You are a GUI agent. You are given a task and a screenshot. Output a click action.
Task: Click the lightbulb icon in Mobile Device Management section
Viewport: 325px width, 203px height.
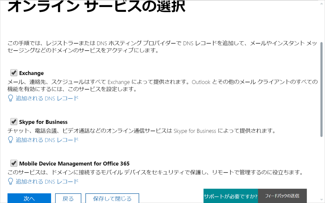[x=10, y=182]
